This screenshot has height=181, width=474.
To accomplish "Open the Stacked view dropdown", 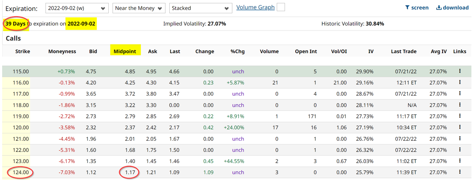I will tap(201, 8).
